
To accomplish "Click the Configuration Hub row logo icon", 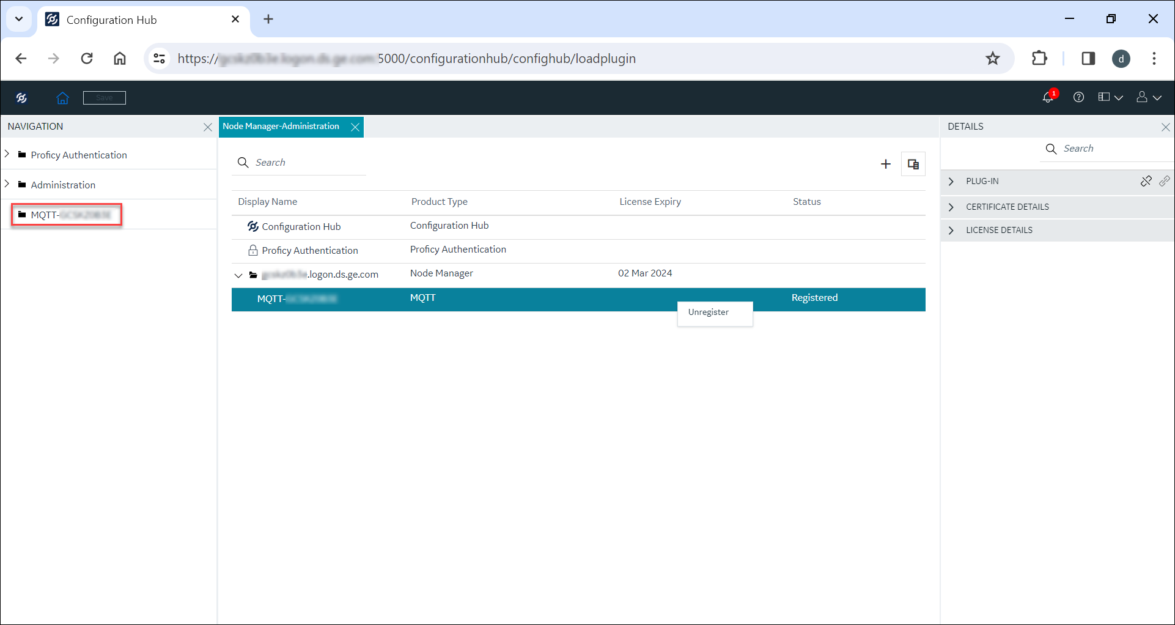I will 252,226.
